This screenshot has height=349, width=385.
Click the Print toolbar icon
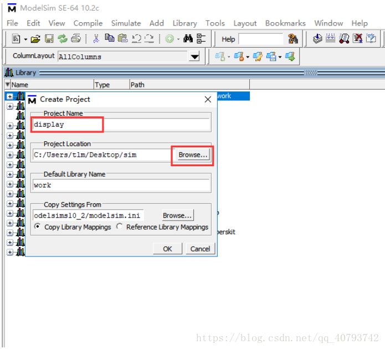pos(76,39)
